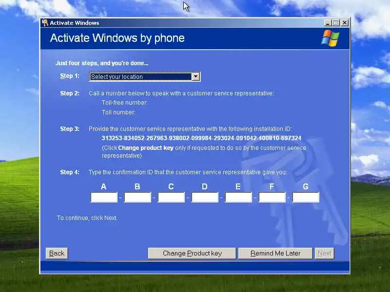Click the Windows flag logo in header
This screenshot has width=390, height=292.
[331, 38]
